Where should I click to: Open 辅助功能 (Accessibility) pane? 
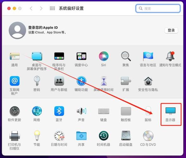point(81,81)
